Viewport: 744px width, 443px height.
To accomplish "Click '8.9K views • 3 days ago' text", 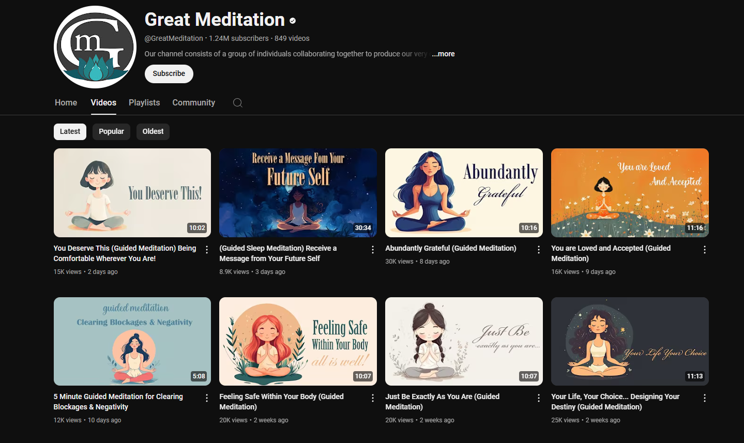I will (x=252, y=272).
